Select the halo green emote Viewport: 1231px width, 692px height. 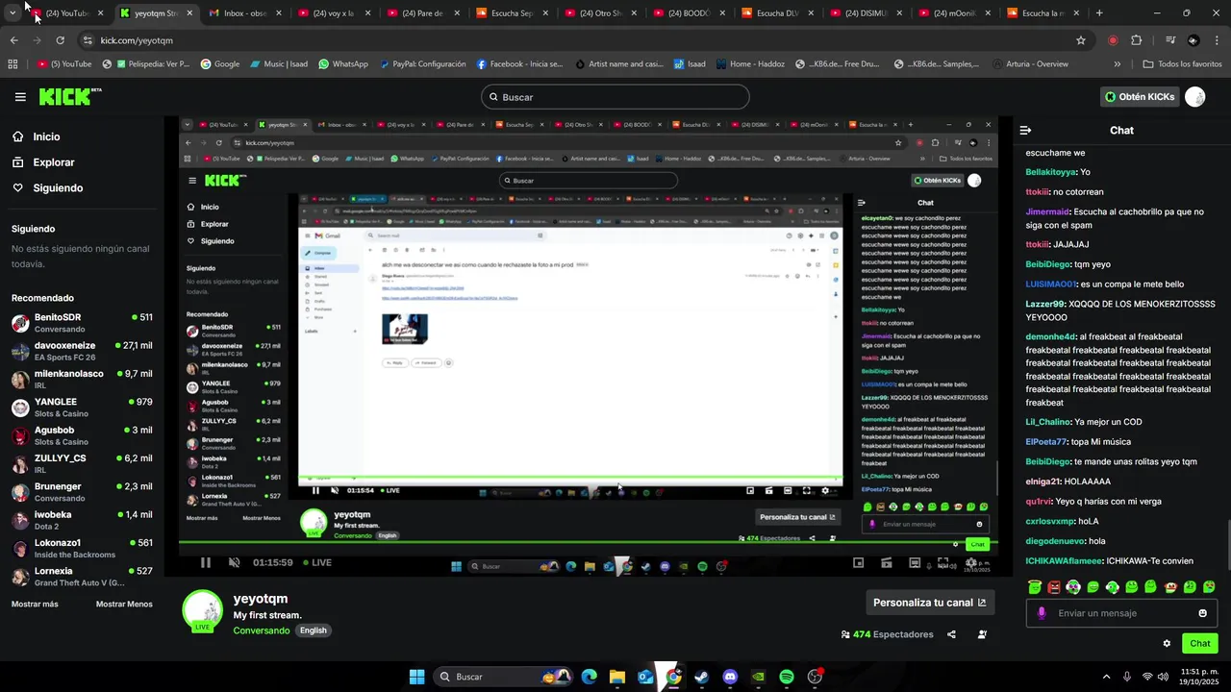[1035, 586]
